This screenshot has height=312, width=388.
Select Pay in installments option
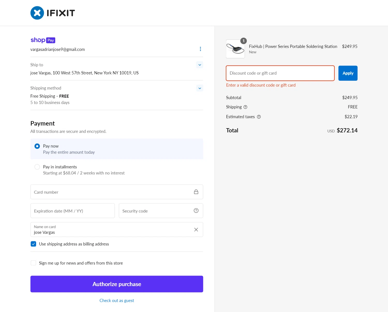coord(37,167)
